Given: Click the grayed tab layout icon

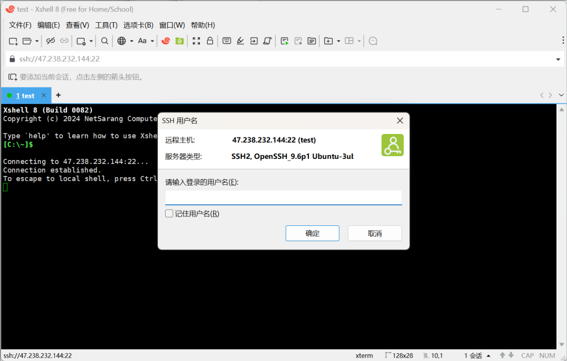Looking at the screenshot, I should [x=349, y=41].
